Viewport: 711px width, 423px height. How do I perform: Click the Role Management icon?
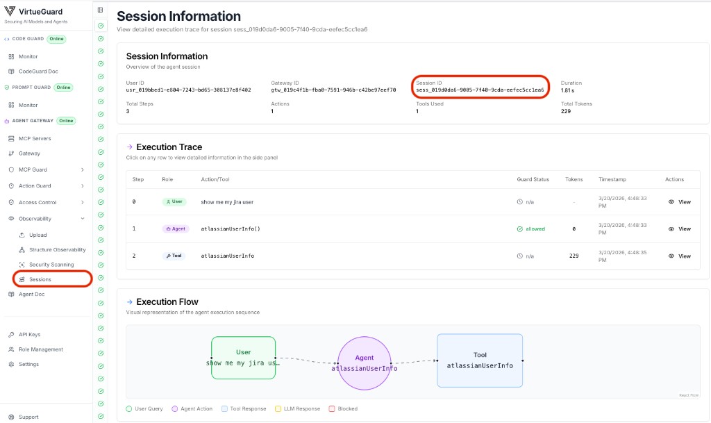point(12,349)
